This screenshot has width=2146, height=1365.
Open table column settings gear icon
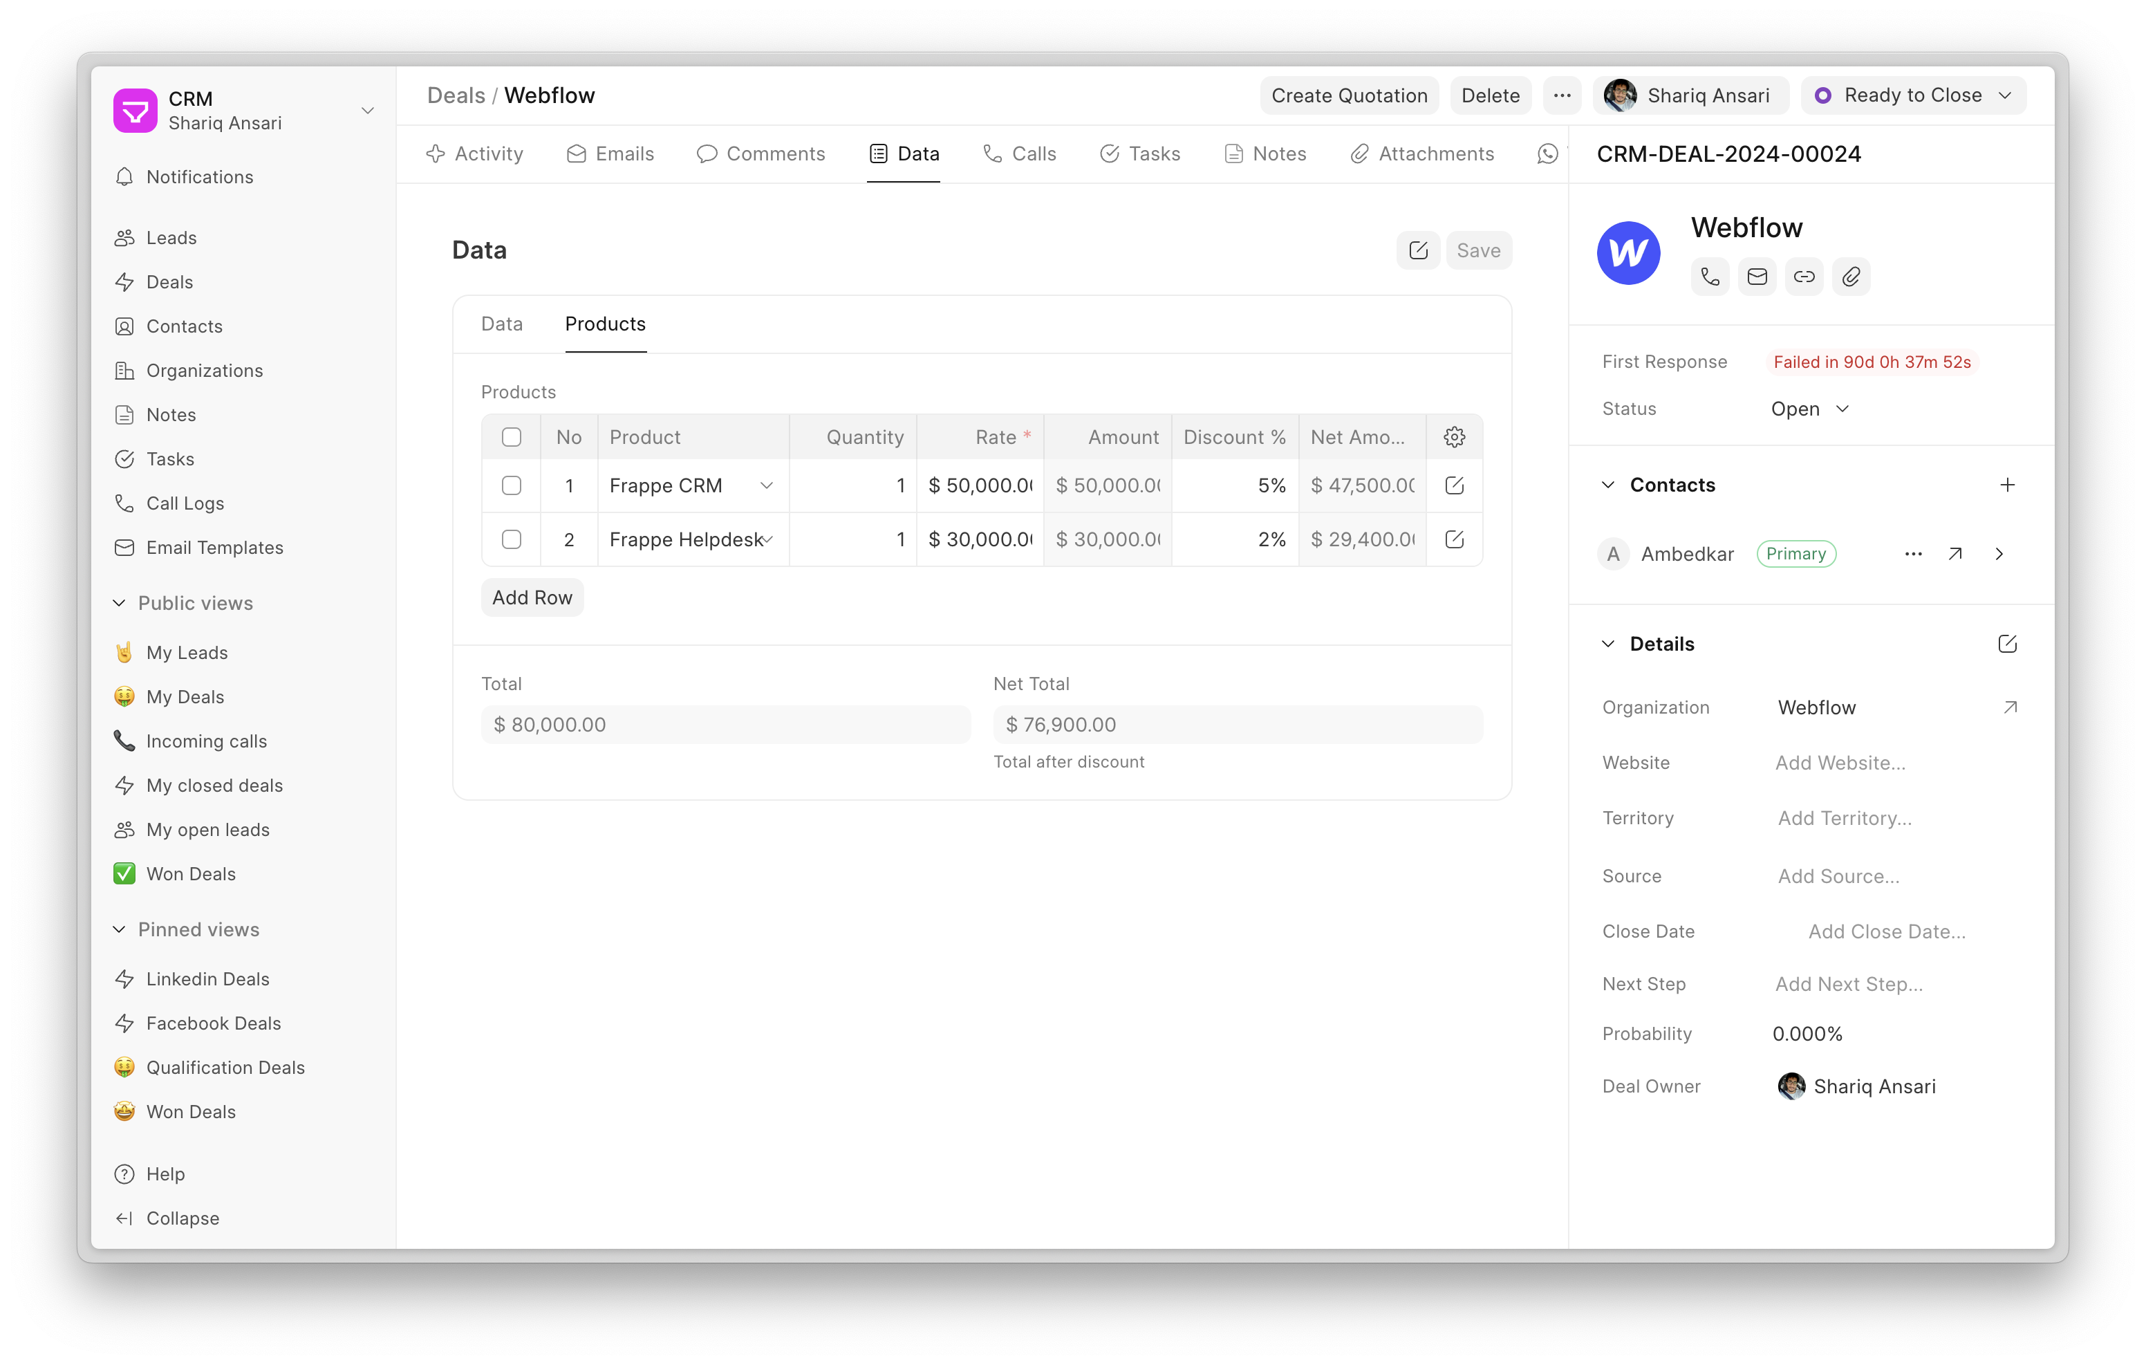click(1455, 437)
